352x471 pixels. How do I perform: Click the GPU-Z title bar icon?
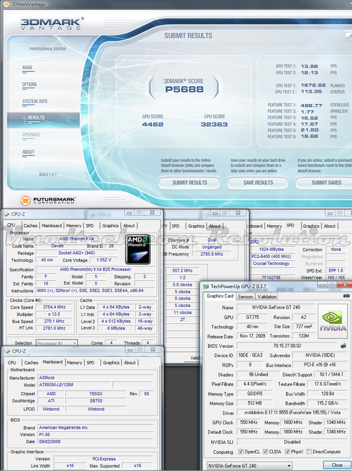[206, 286]
